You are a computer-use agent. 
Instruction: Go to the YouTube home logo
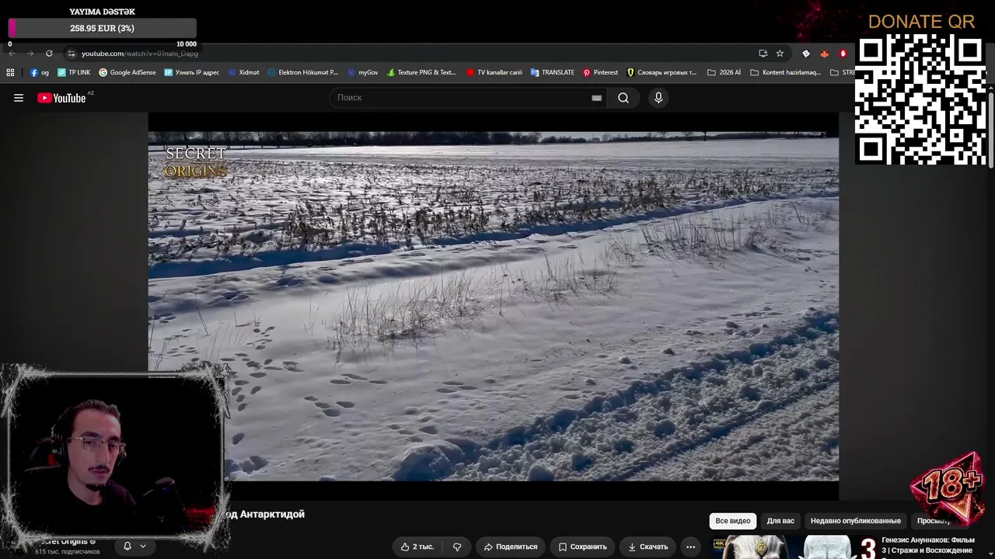(61, 98)
